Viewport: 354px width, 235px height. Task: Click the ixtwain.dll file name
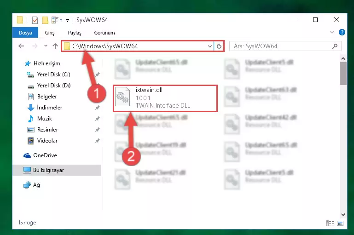click(149, 90)
